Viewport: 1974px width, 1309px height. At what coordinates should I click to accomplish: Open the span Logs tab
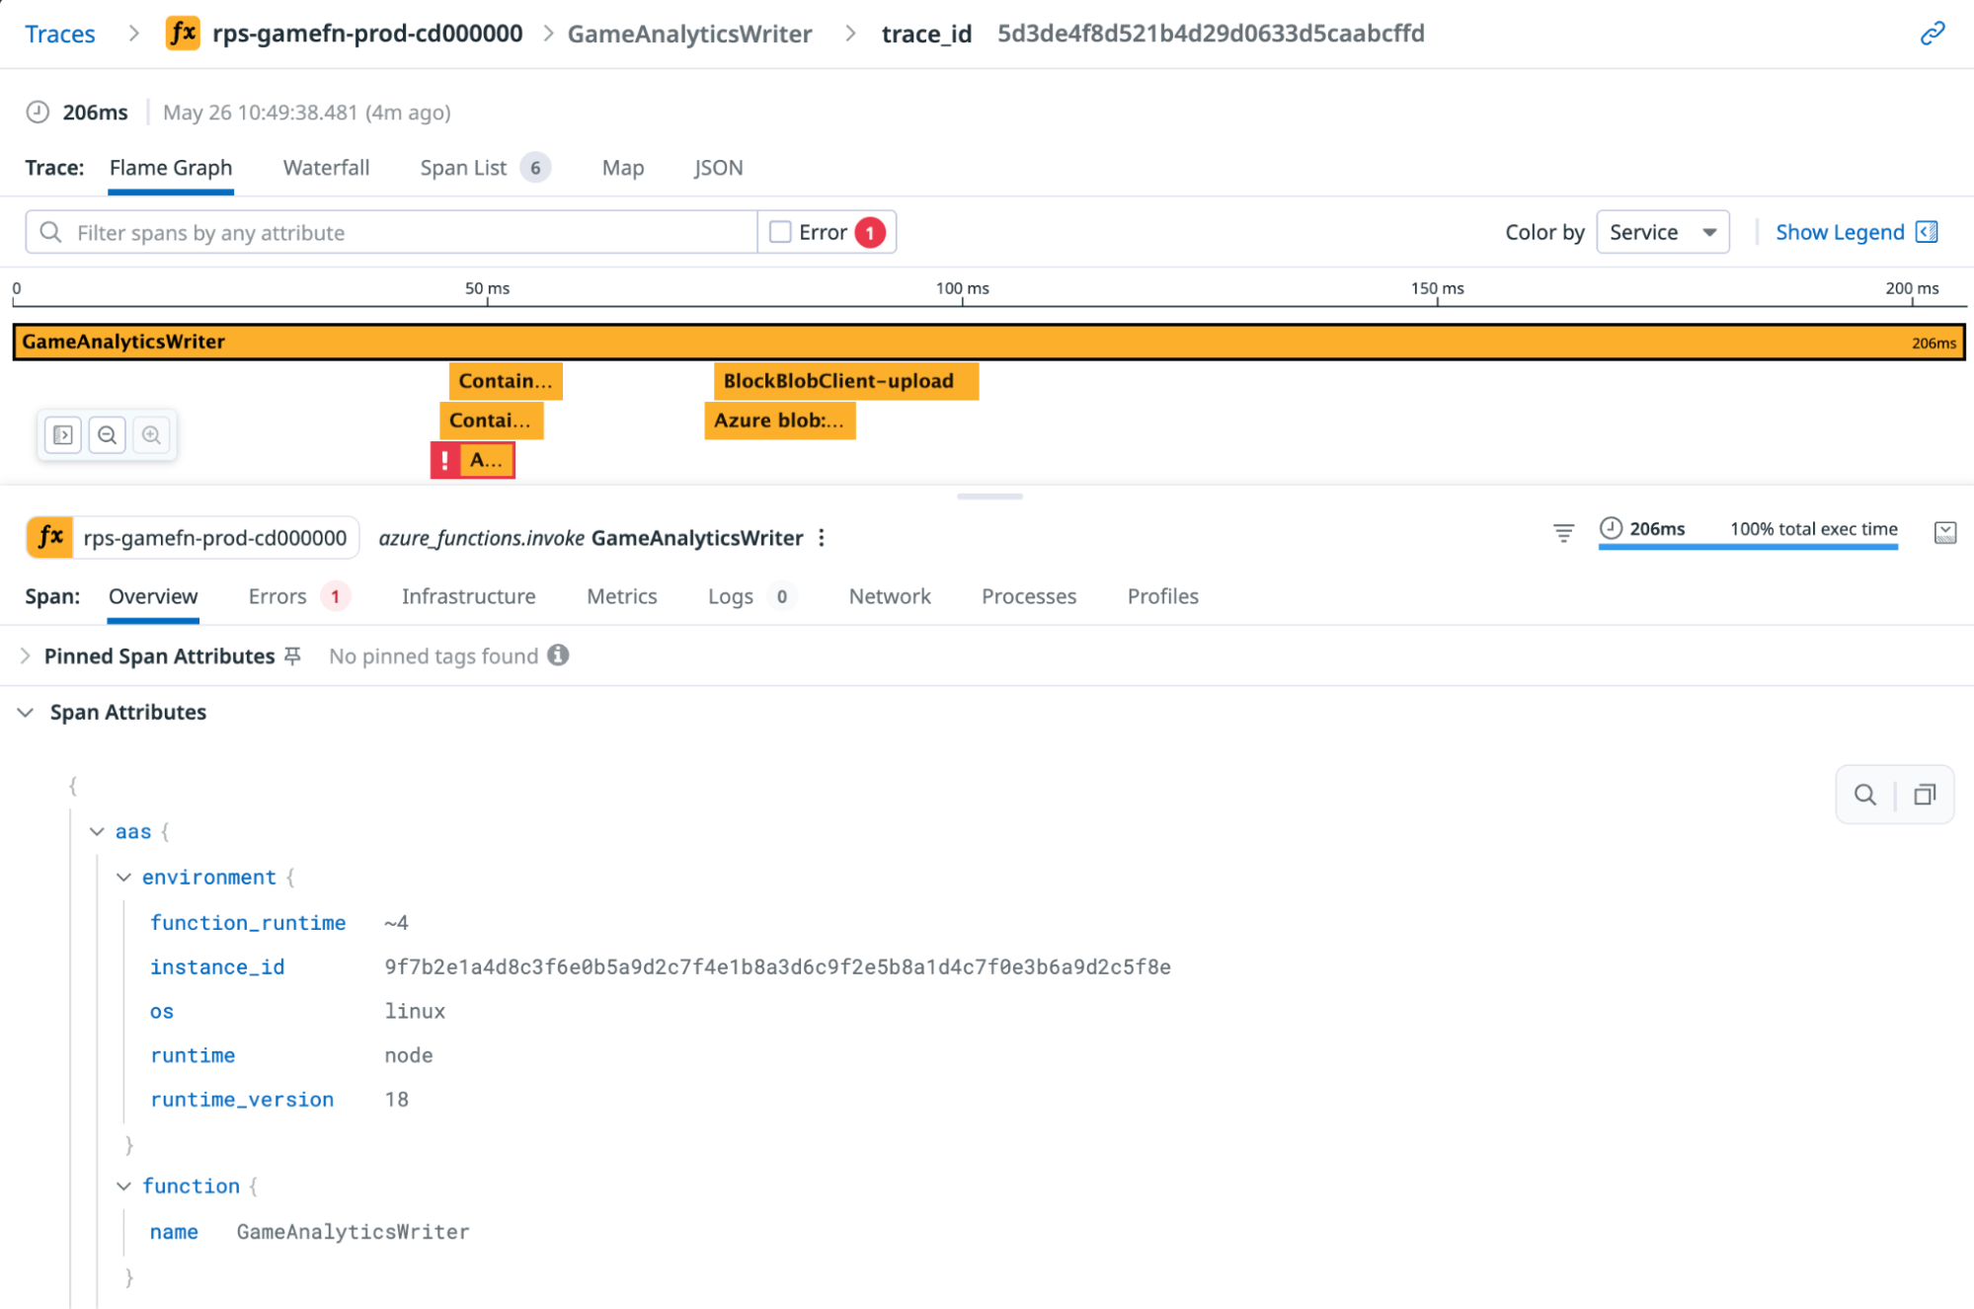tap(751, 596)
